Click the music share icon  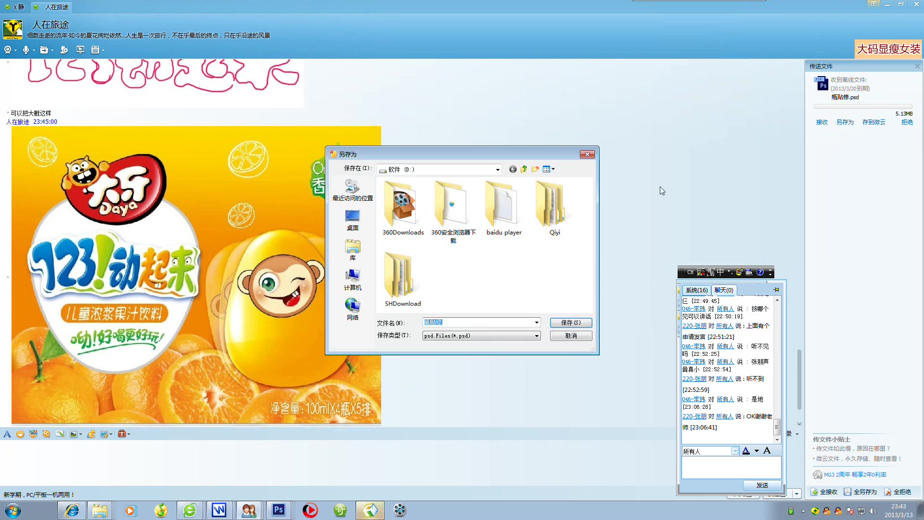click(x=91, y=434)
